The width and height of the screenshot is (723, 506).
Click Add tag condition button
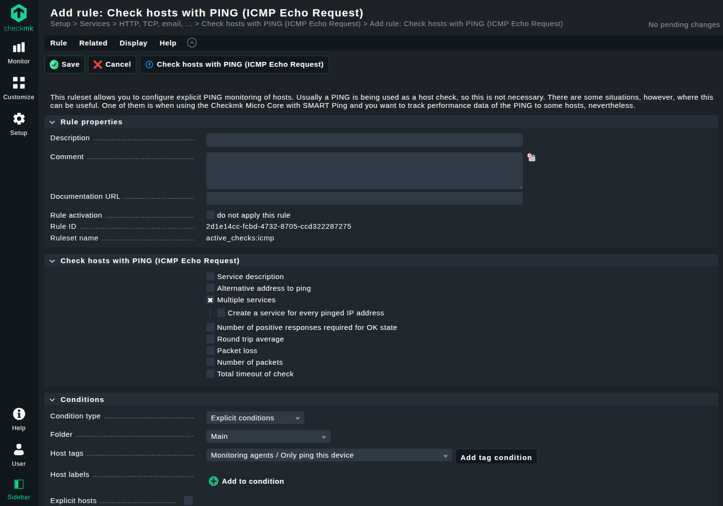coord(496,457)
